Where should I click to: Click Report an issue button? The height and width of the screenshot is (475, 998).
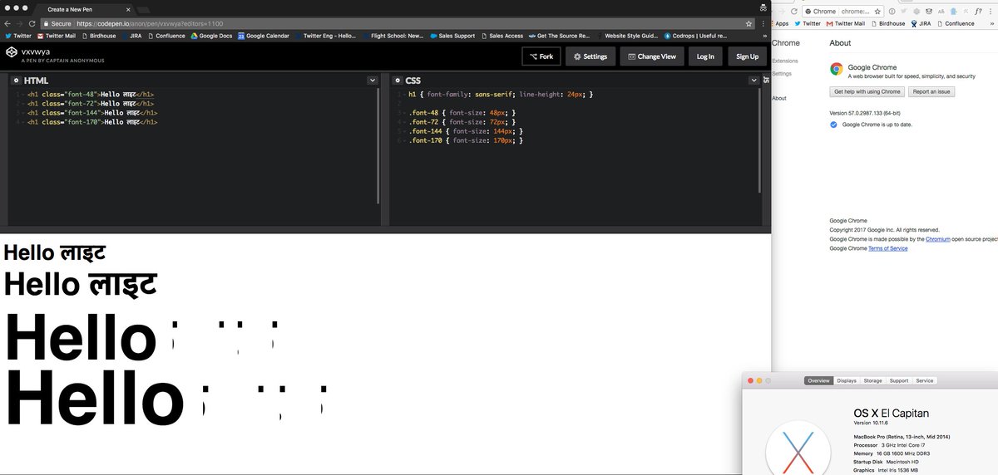pyautogui.click(x=931, y=91)
